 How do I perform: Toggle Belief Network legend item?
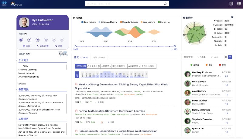(89, 22)
